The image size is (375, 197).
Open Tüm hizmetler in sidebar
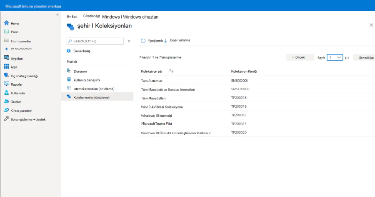pyautogui.click(x=21, y=41)
